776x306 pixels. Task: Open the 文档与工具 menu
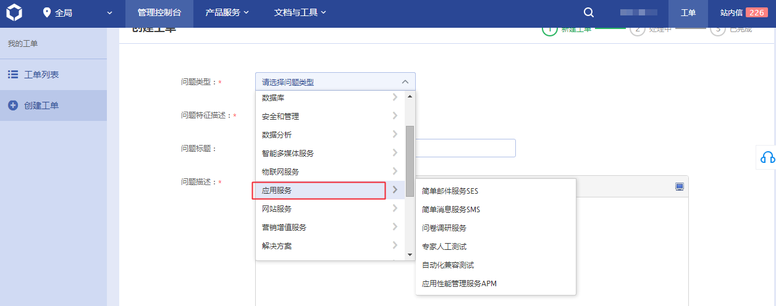(x=300, y=13)
